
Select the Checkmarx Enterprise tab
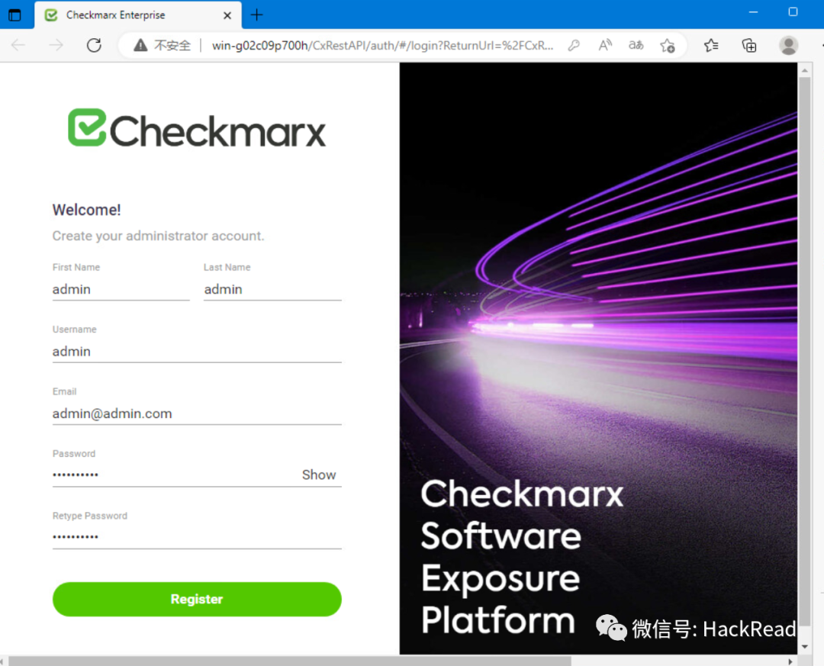[137, 14]
